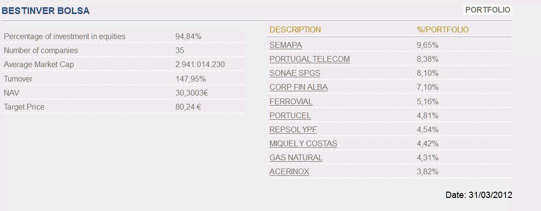Select the GAS NATURAL link

pos(296,157)
